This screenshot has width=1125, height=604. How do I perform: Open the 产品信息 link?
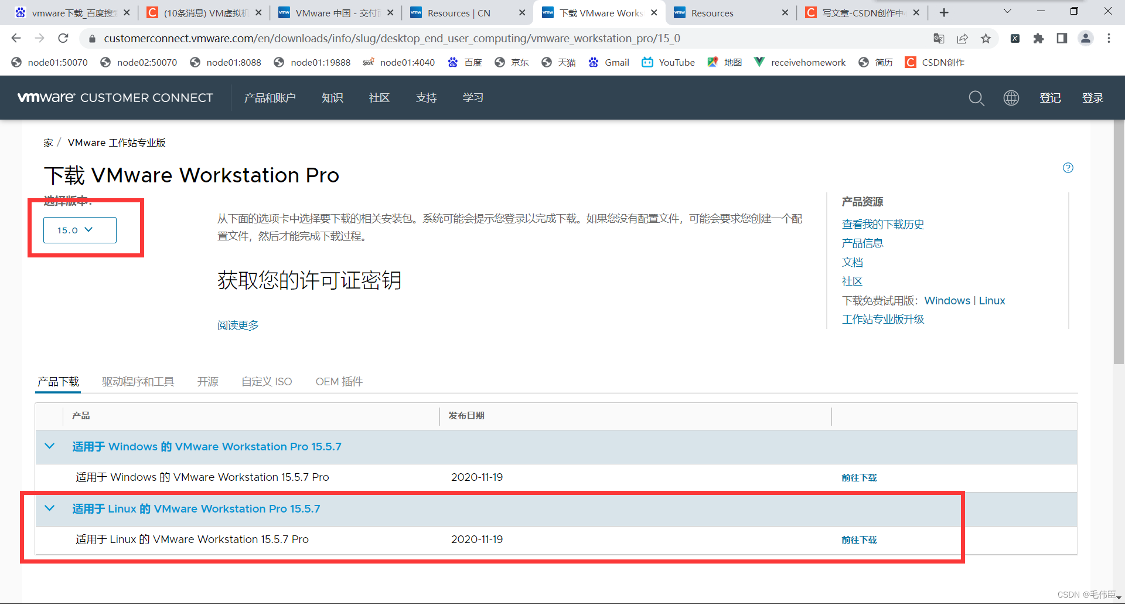(x=862, y=243)
